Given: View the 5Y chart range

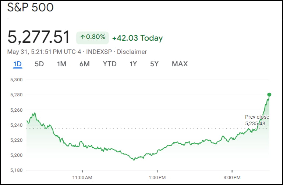Looking at the screenshot, I should pos(155,64).
